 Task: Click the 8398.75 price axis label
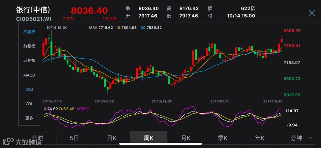[292, 31]
